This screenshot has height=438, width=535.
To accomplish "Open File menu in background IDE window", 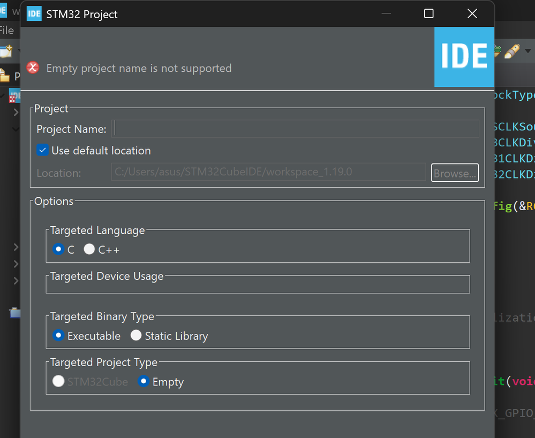I will point(7,31).
